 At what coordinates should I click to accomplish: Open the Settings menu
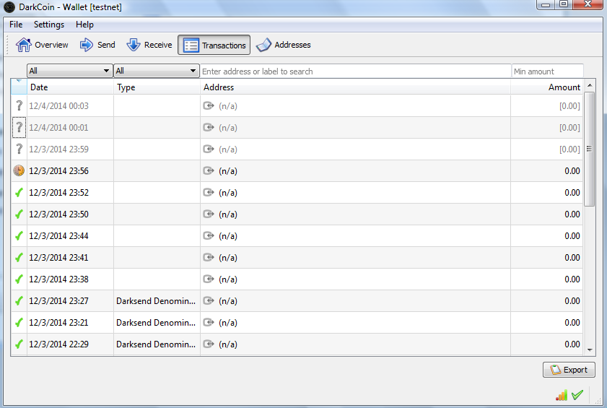(49, 25)
